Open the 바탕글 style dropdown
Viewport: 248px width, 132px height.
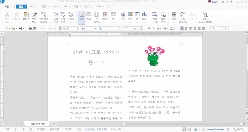click(x=68, y=29)
